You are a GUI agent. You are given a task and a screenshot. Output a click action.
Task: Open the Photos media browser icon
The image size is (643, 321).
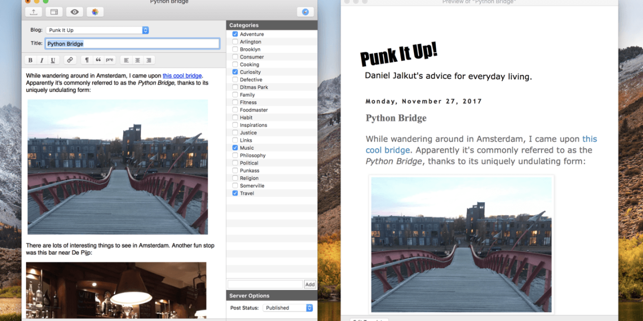[x=95, y=12]
